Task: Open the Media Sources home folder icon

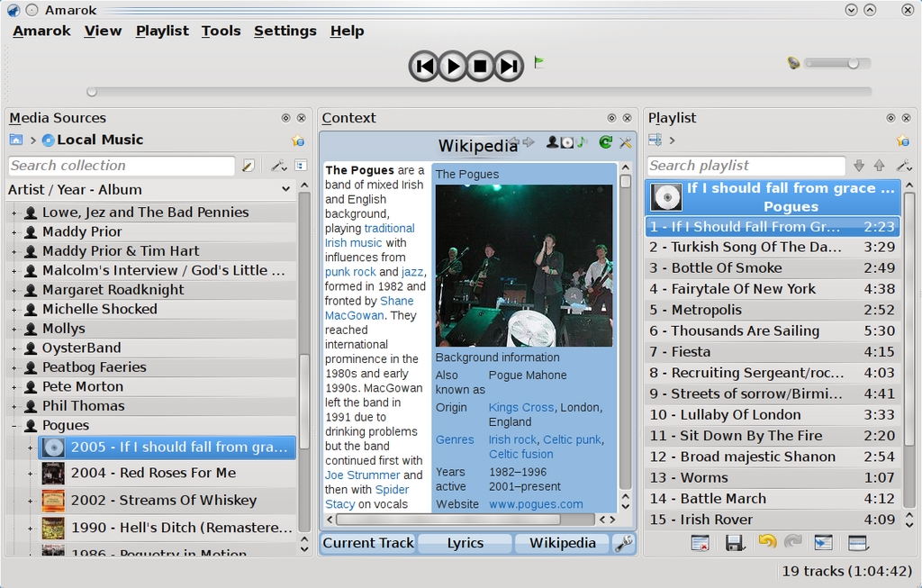Action: coord(16,140)
